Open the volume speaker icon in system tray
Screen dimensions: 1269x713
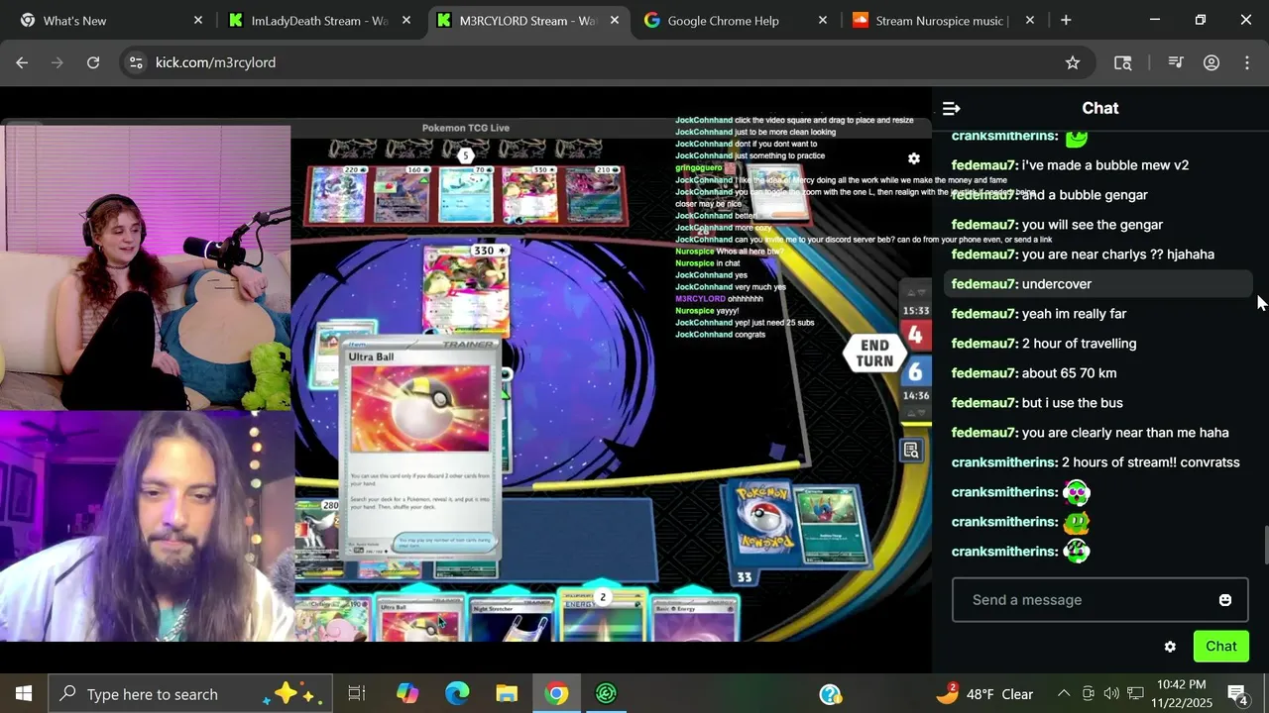point(1111,694)
